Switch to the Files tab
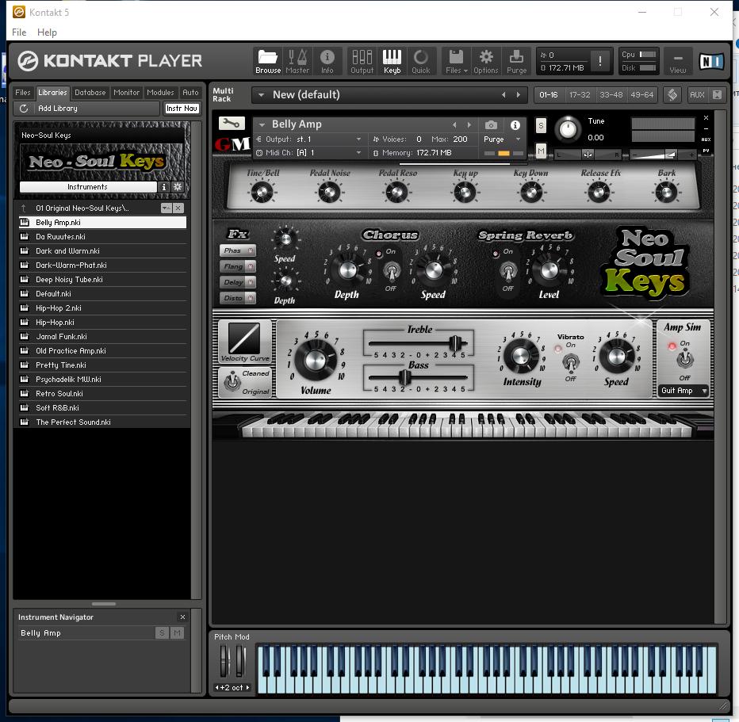Screen dimensions: 739x722 click(x=23, y=93)
